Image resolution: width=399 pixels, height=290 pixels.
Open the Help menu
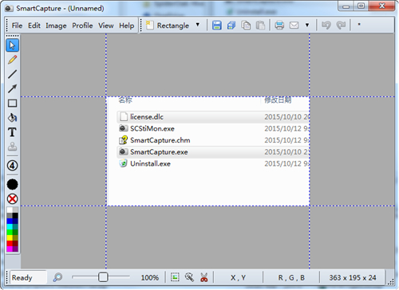click(127, 25)
